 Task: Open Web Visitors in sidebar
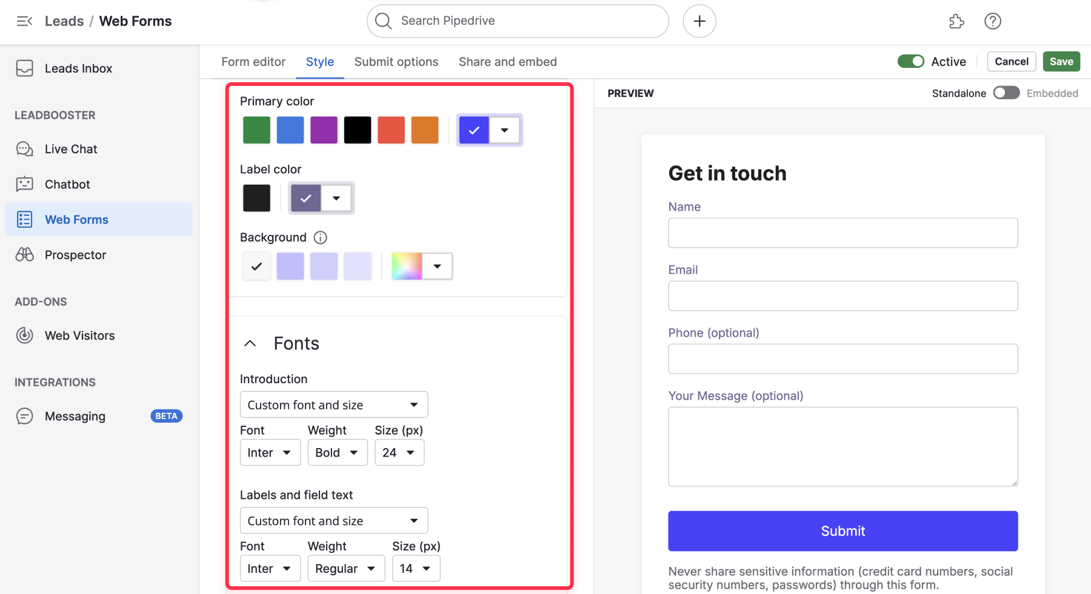[x=79, y=335]
